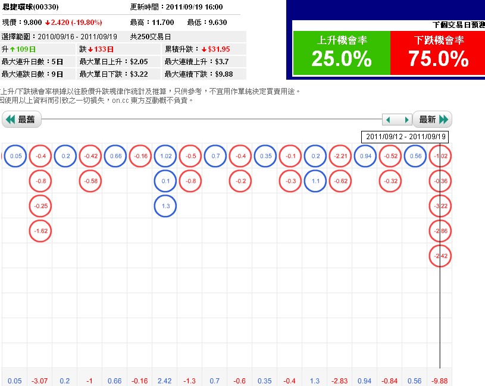Select the red -0.58 circle
485x386 pixels.
(x=90, y=181)
